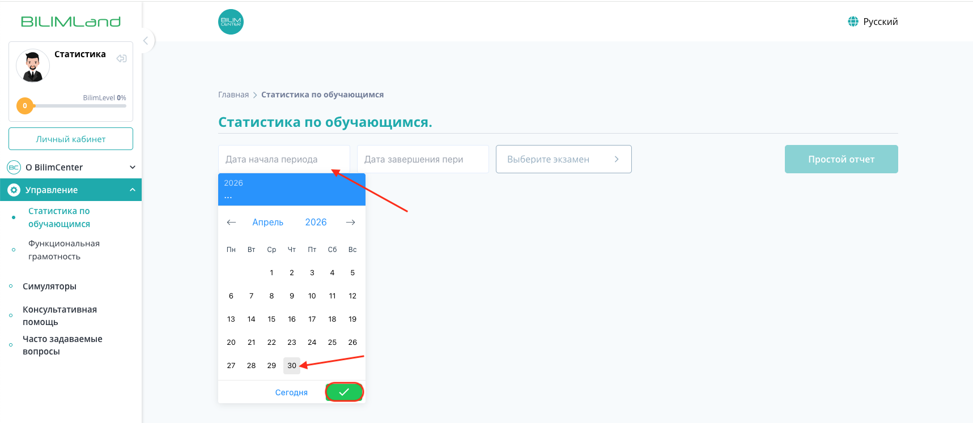This screenshot has height=423, width=973.
Task: Click the Сегодня link in calendar
Action: pyautogui.click(x=291, y=392)
